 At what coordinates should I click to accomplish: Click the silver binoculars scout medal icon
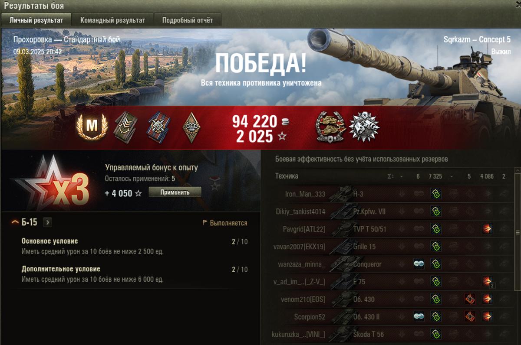coord(364,127)
